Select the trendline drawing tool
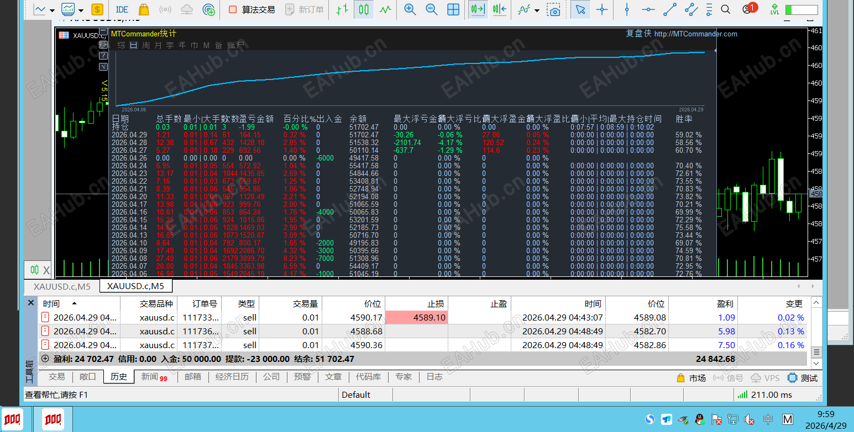This screenshot has width=854, height=432. (x=669, y=9)
